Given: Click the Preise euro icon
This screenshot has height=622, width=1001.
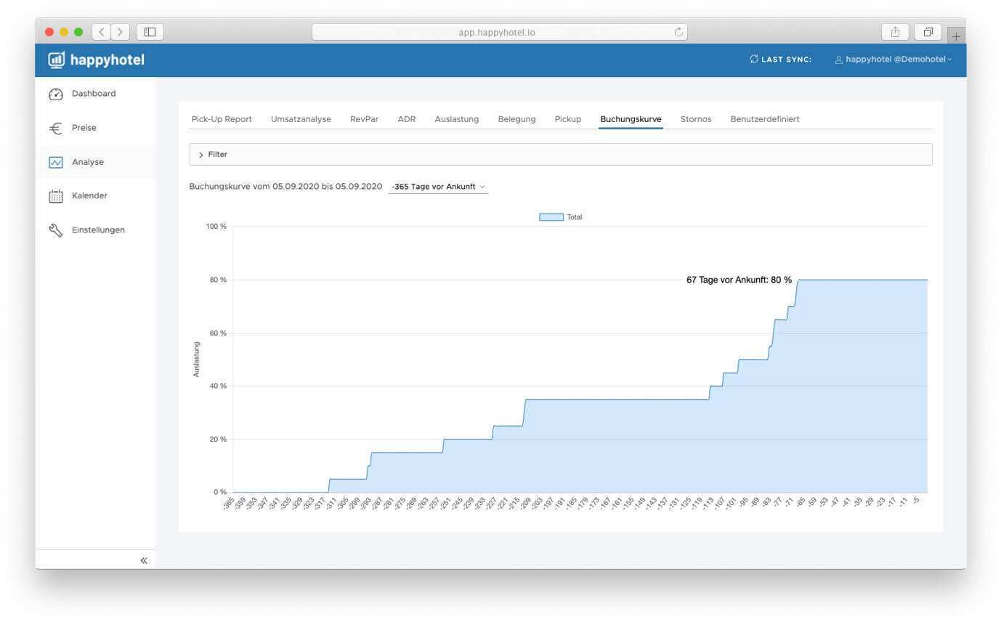Looking at the screenshot, I should (x=56, y=129).
